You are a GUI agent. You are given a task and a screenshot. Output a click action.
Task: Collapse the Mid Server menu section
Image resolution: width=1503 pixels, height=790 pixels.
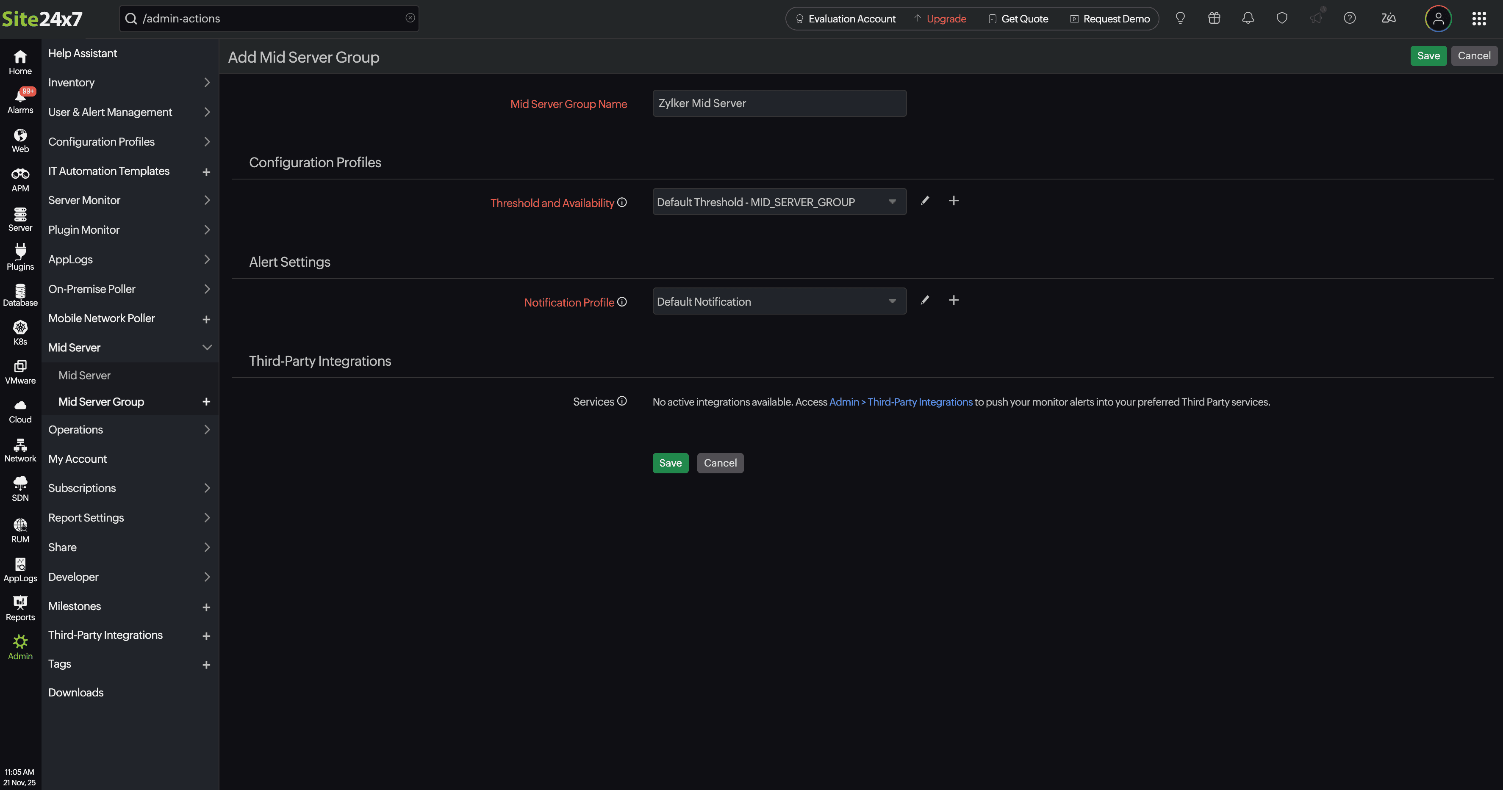point(207,348)
